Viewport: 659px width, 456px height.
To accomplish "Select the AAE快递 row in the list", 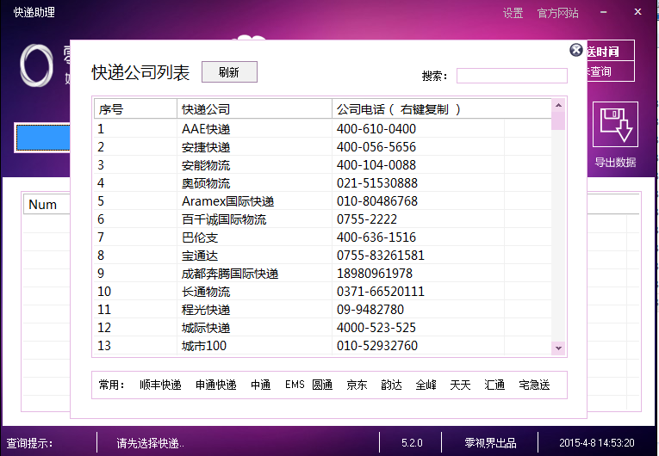I will click(206, 129).
